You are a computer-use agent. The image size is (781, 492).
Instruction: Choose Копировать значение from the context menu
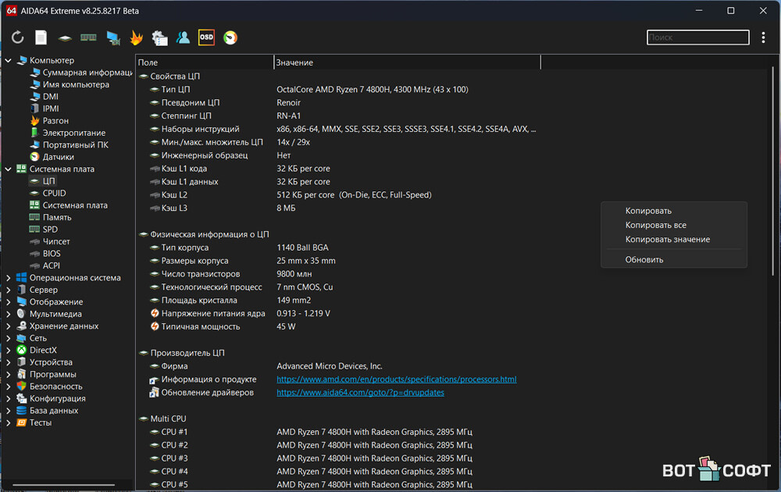point(667,240)
